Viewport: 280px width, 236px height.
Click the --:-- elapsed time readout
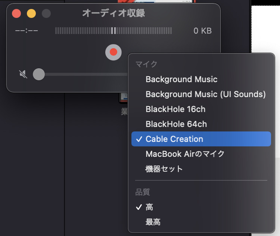click(x=27, y=31)
